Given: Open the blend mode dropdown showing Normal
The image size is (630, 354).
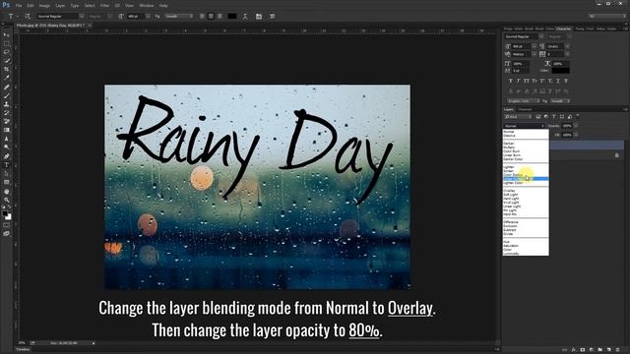Looking at the screenshot, I should coord(525,126).
